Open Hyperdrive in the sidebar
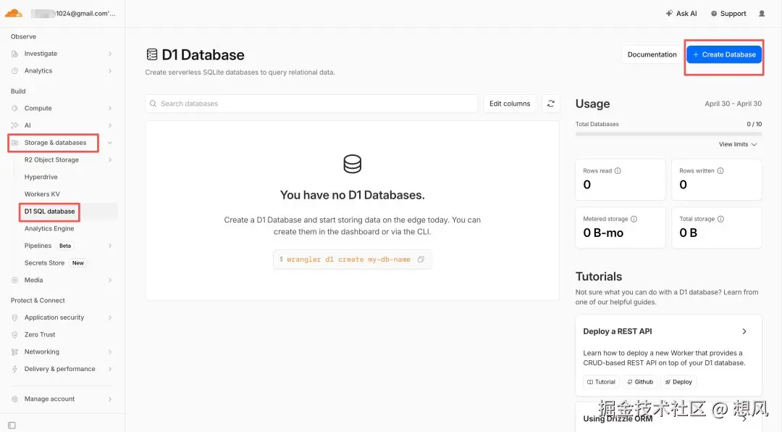 41,177
